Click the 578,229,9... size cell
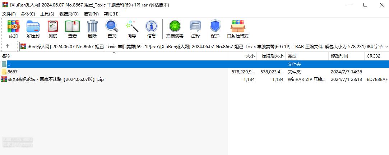The width and height of the screenshot is (389, 155). point(243,72)
